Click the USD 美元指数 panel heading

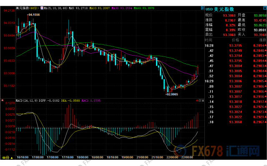point(220,9)
